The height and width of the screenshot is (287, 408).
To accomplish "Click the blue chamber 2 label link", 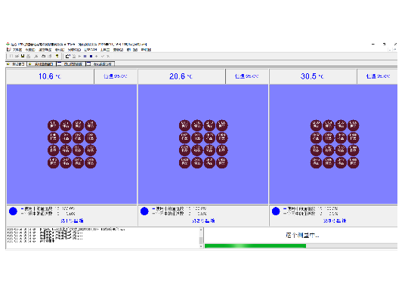I will [x=203, y=221].
